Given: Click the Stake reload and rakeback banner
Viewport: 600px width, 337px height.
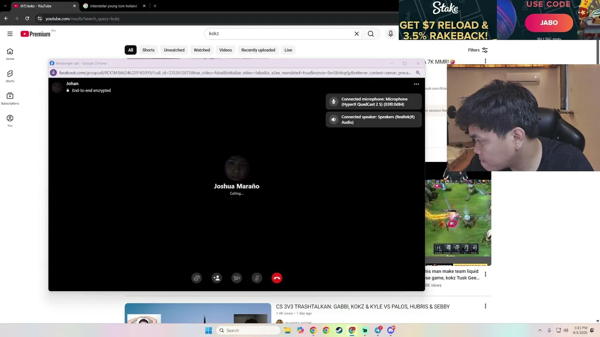Looking at the screenshot, I should [x=448, y=20].
